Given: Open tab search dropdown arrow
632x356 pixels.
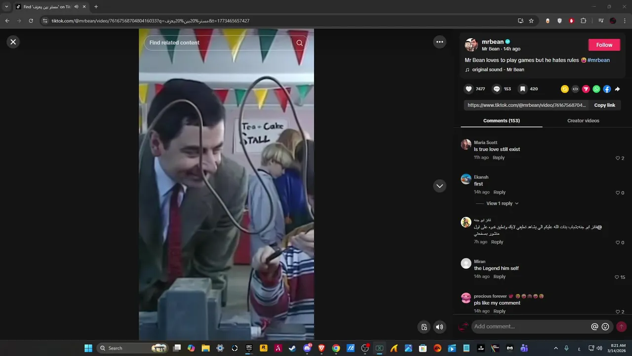Looking at the screenshot, I should 6,7.
